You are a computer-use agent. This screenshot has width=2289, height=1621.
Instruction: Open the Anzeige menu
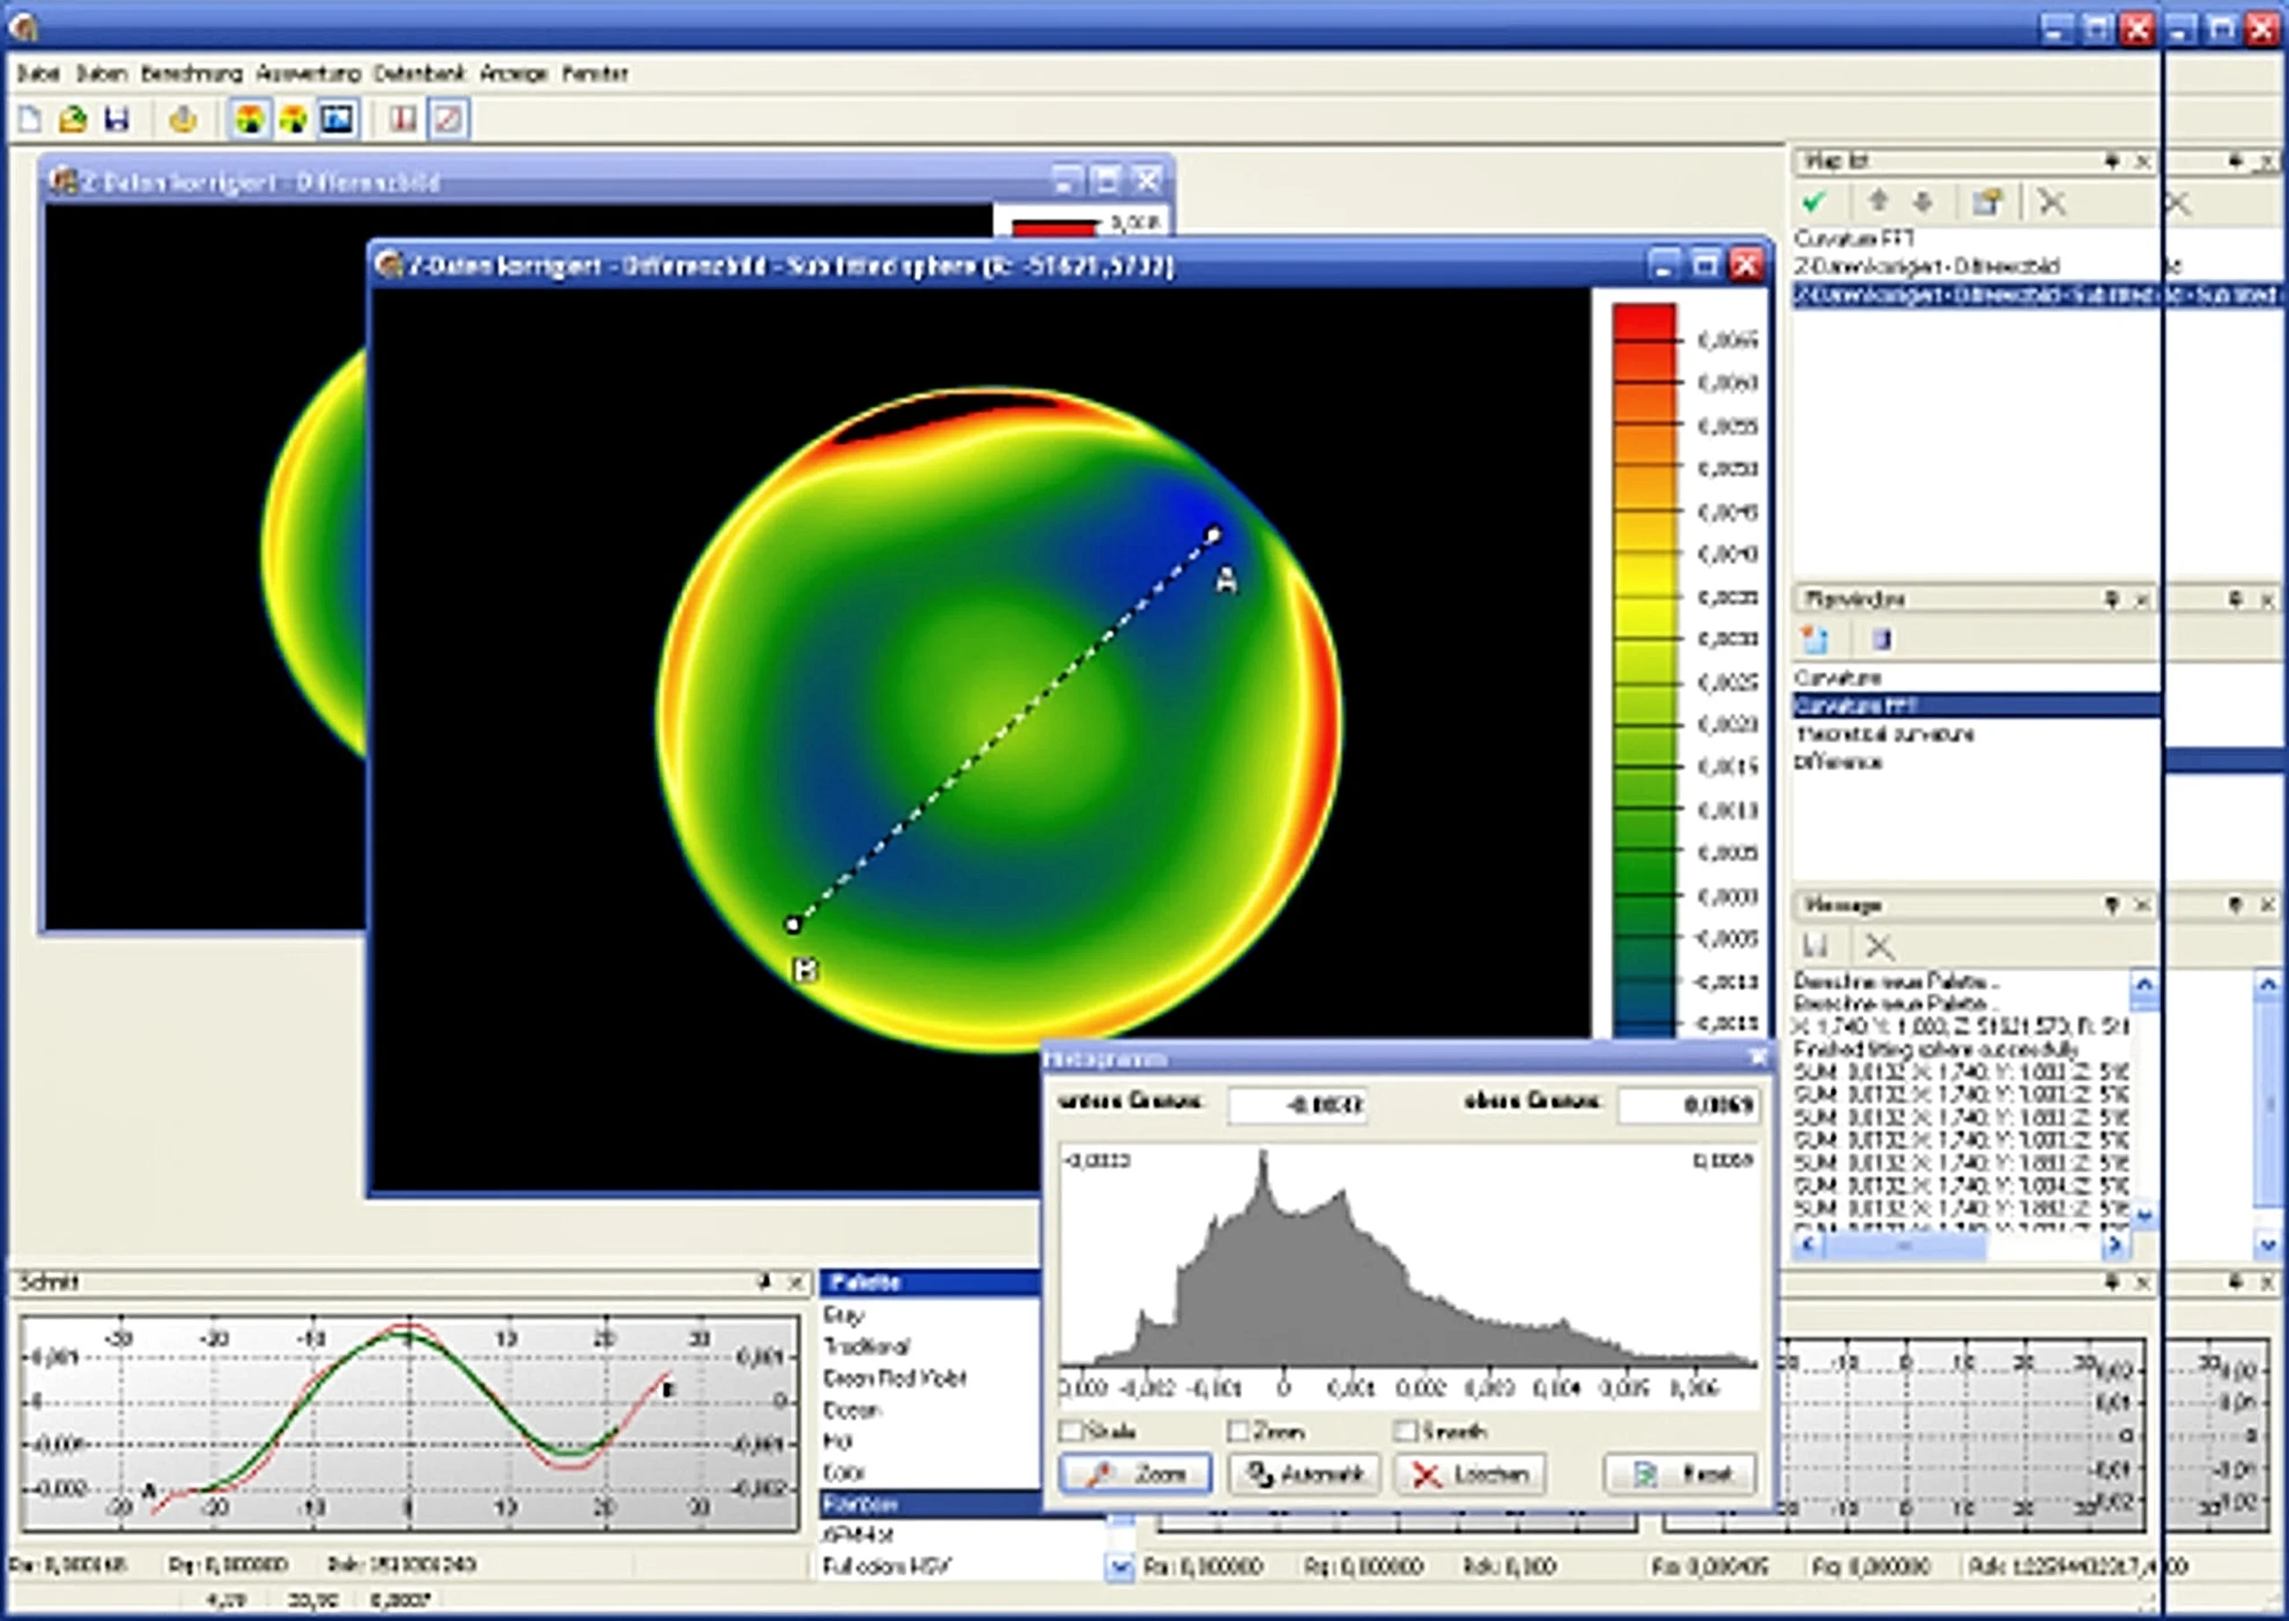click(513, 74)
